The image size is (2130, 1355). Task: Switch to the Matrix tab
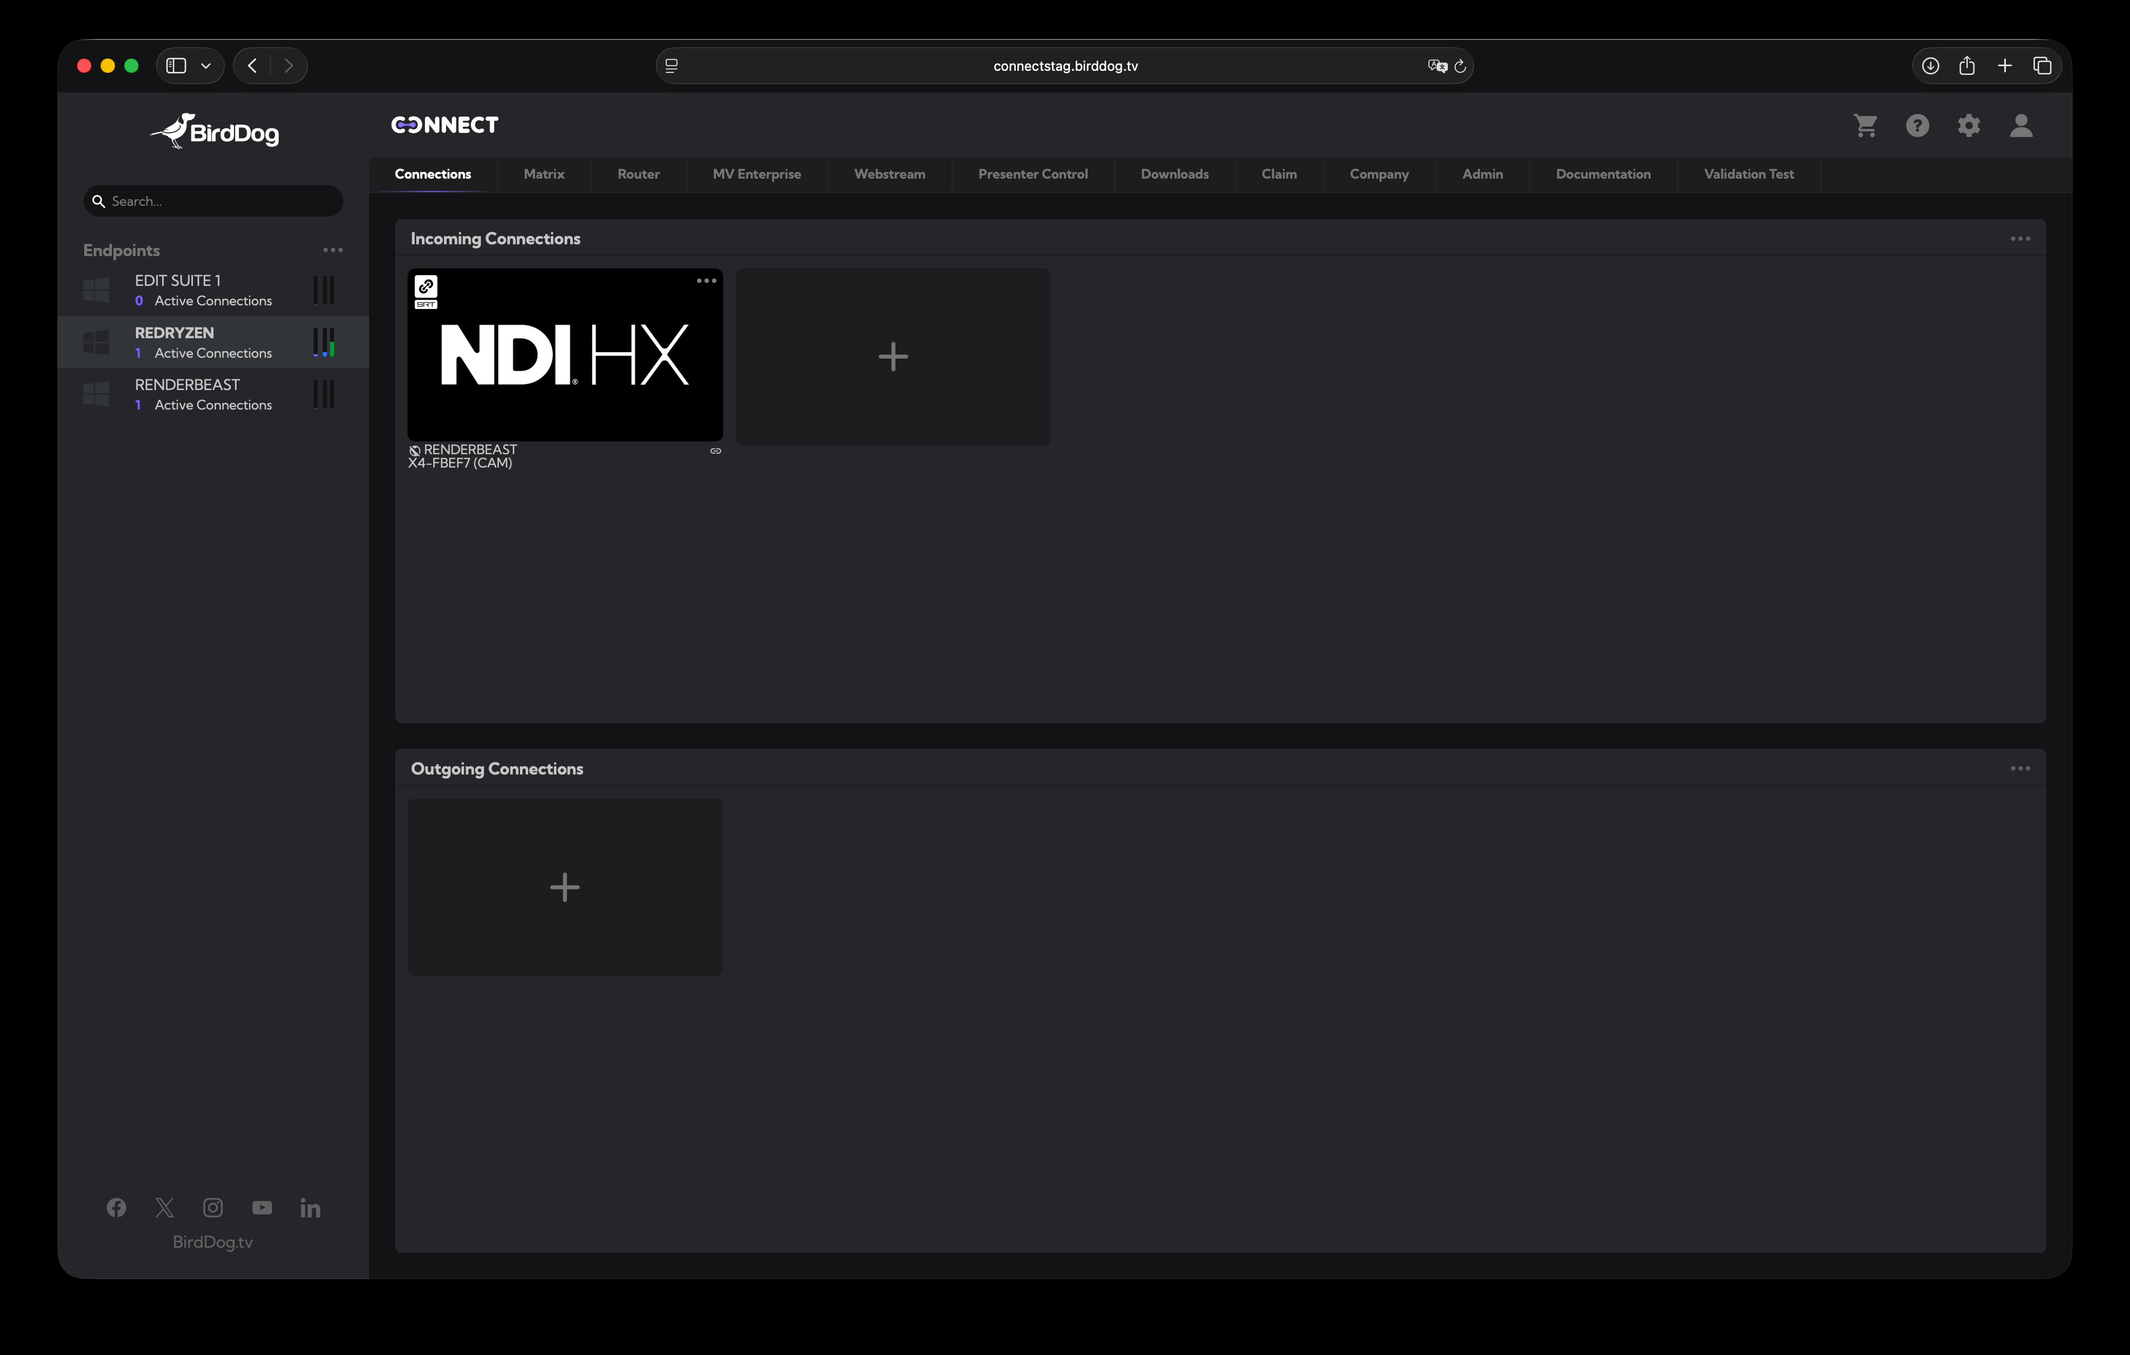543,174
